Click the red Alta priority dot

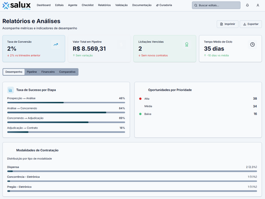coord(140,99)
